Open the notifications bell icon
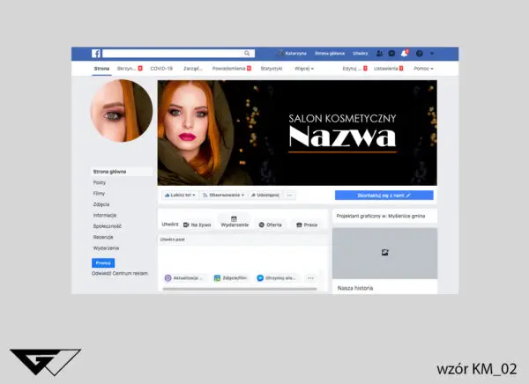This screenshot has height=384, width=529. tap(404, 54)
